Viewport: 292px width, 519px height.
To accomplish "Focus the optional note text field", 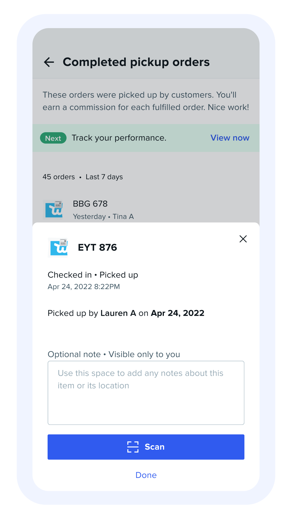I will 146,393.
